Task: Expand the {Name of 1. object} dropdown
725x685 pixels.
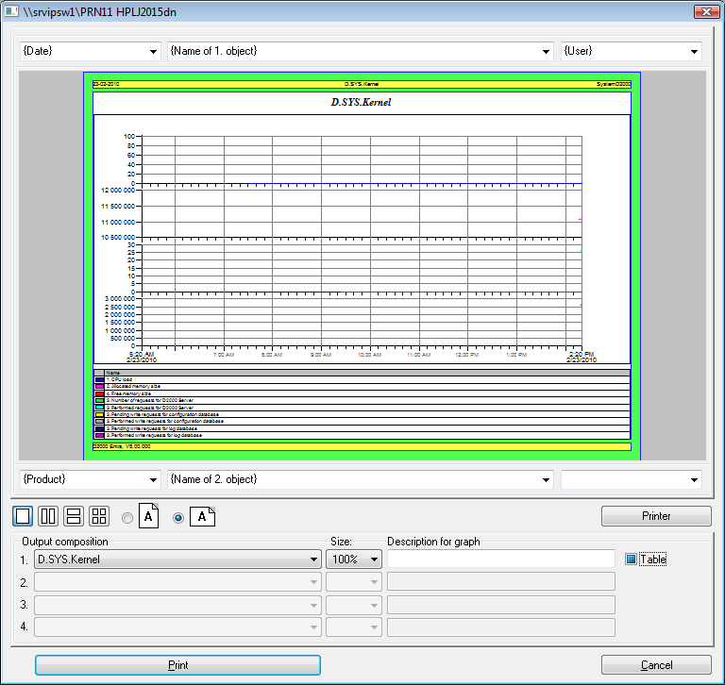Action: point(360,51)
